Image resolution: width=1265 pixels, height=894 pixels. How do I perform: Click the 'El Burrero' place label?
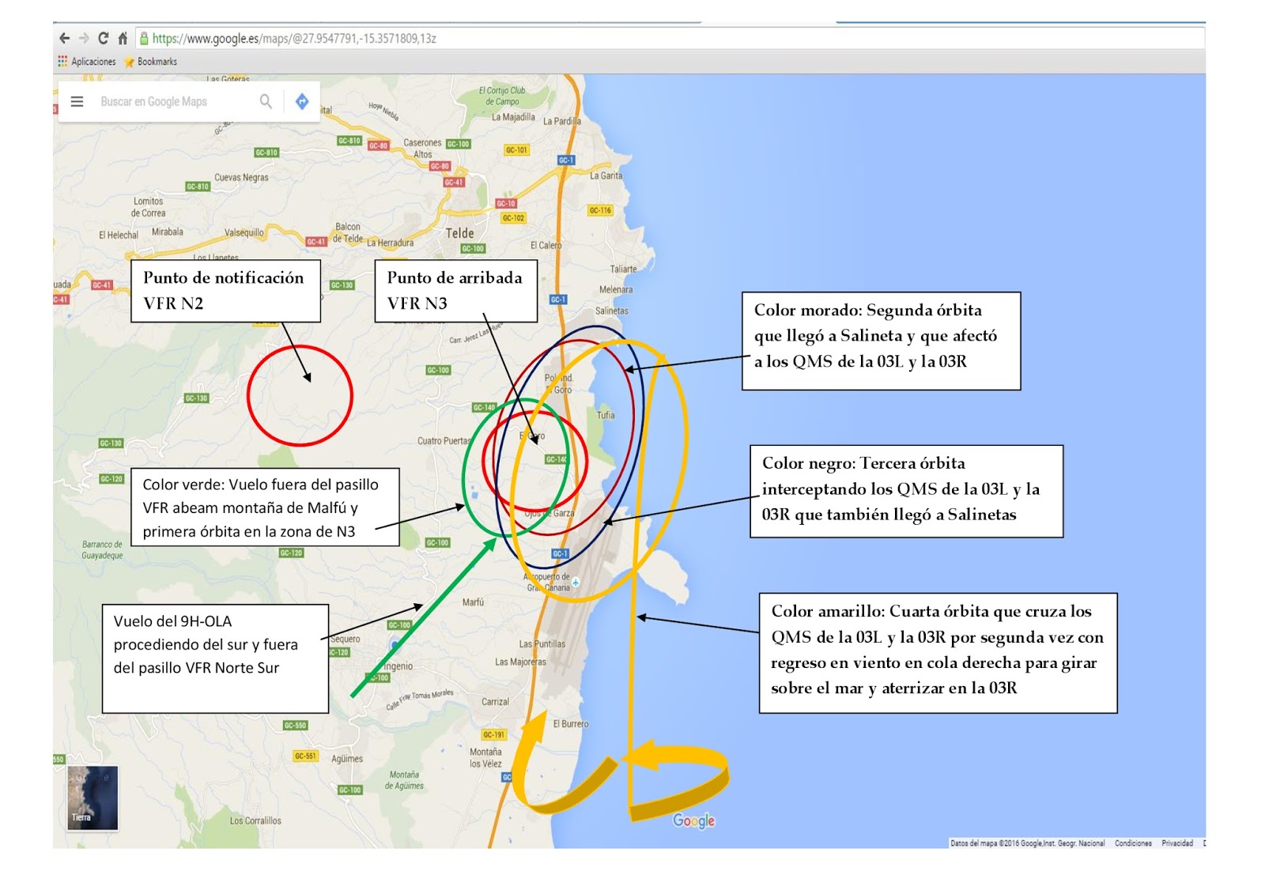tap(571, 723)
